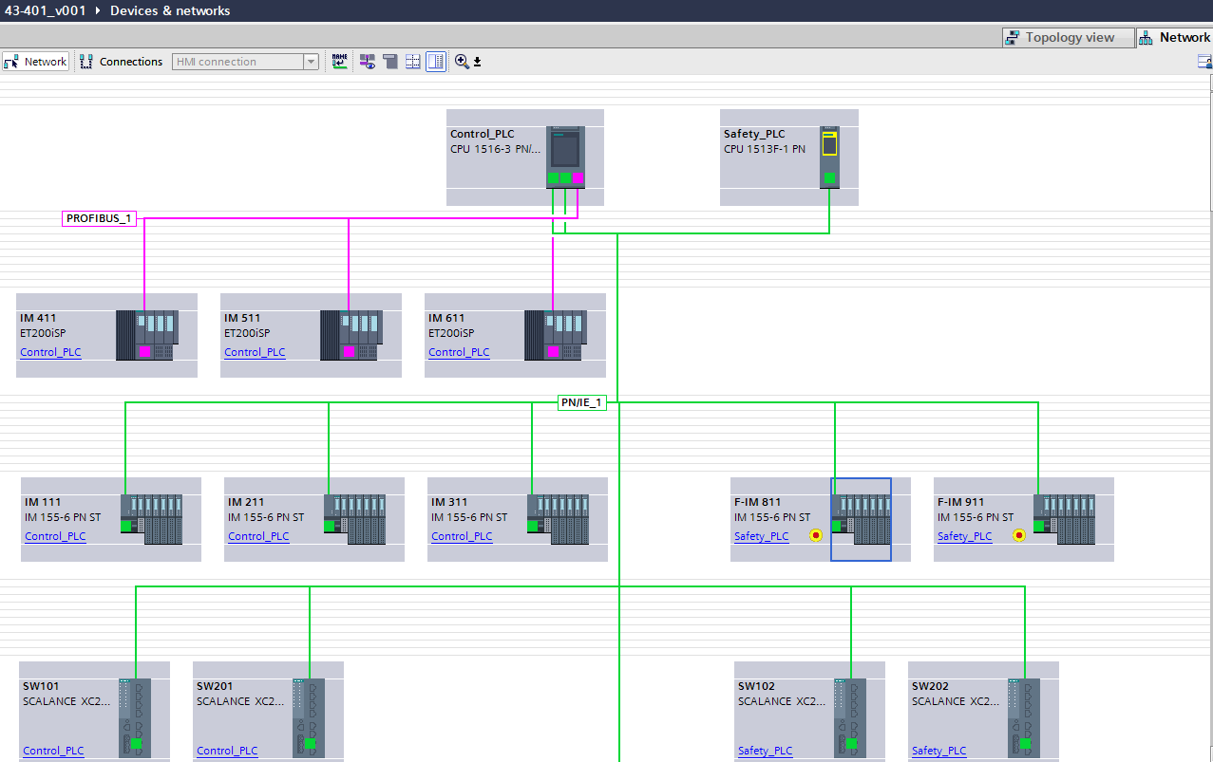Switch to the Topology view tab
This screenshot has width=1213, height=762.
click(1069, 37)
